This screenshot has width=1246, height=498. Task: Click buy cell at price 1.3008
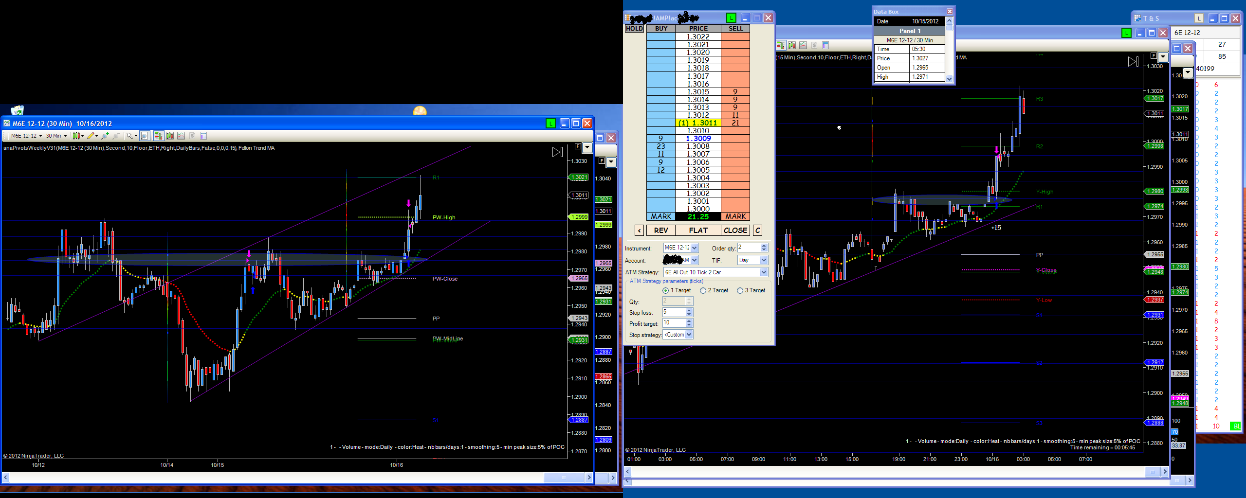(x=661, y=146)
